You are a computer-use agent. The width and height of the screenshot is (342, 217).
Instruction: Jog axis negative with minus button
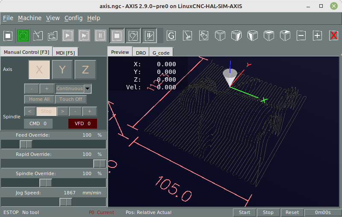click(32, 89)
